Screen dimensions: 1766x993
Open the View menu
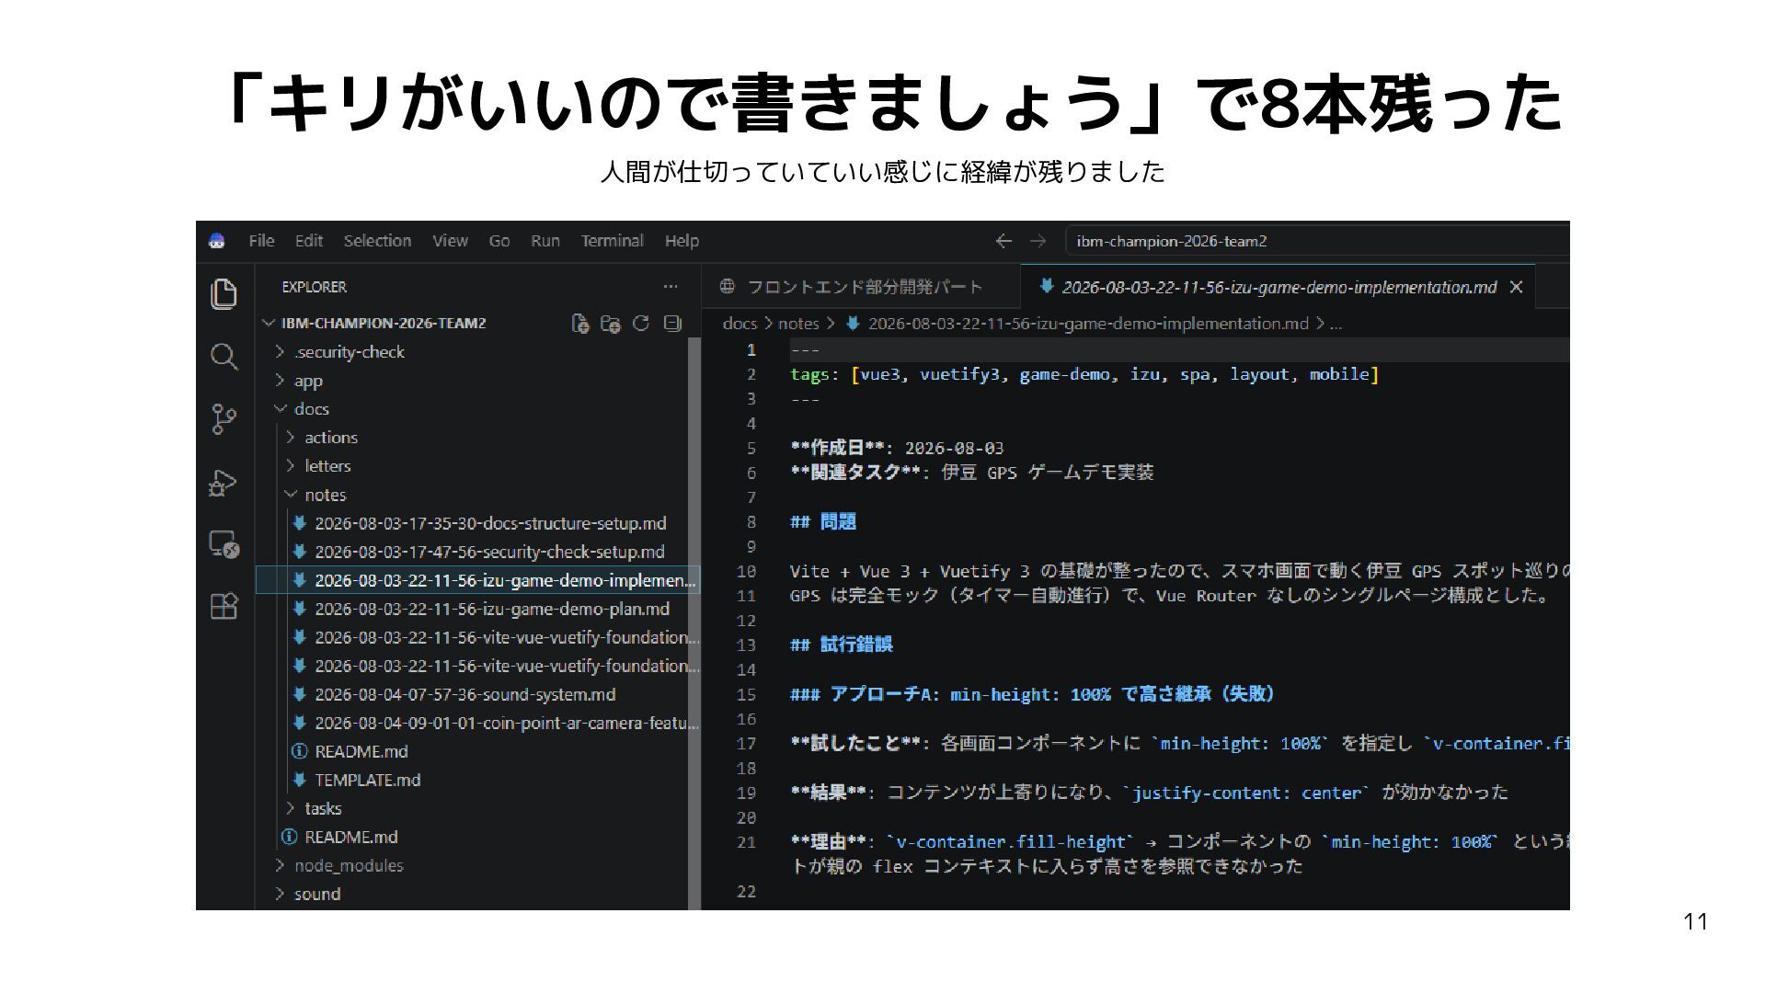(x=450, y=241)
